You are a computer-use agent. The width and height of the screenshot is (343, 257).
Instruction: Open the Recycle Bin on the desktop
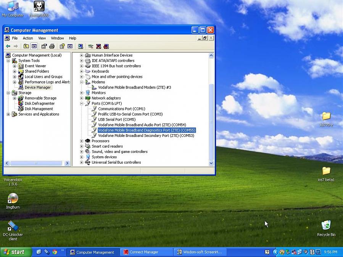tap(326, 226)
